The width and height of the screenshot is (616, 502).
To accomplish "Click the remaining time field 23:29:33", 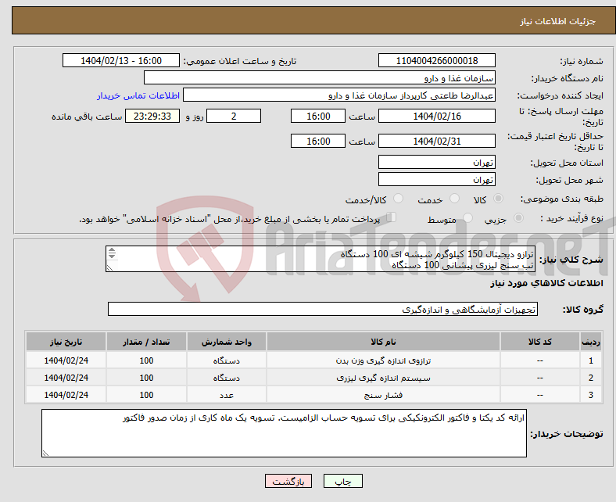I will pos(152,116).
